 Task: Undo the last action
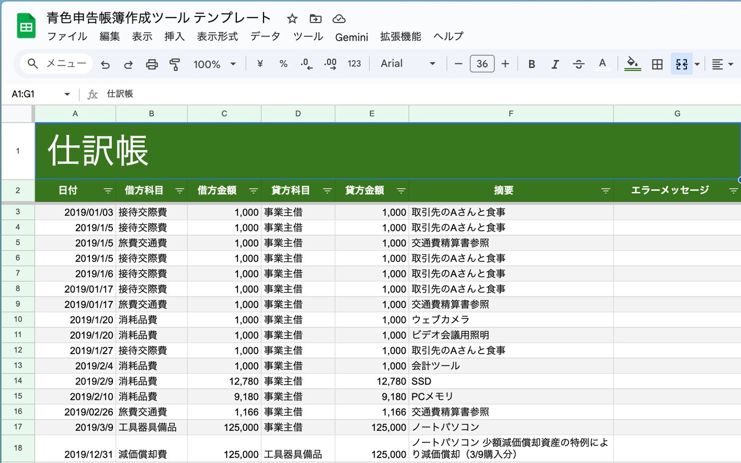point(105,64)
